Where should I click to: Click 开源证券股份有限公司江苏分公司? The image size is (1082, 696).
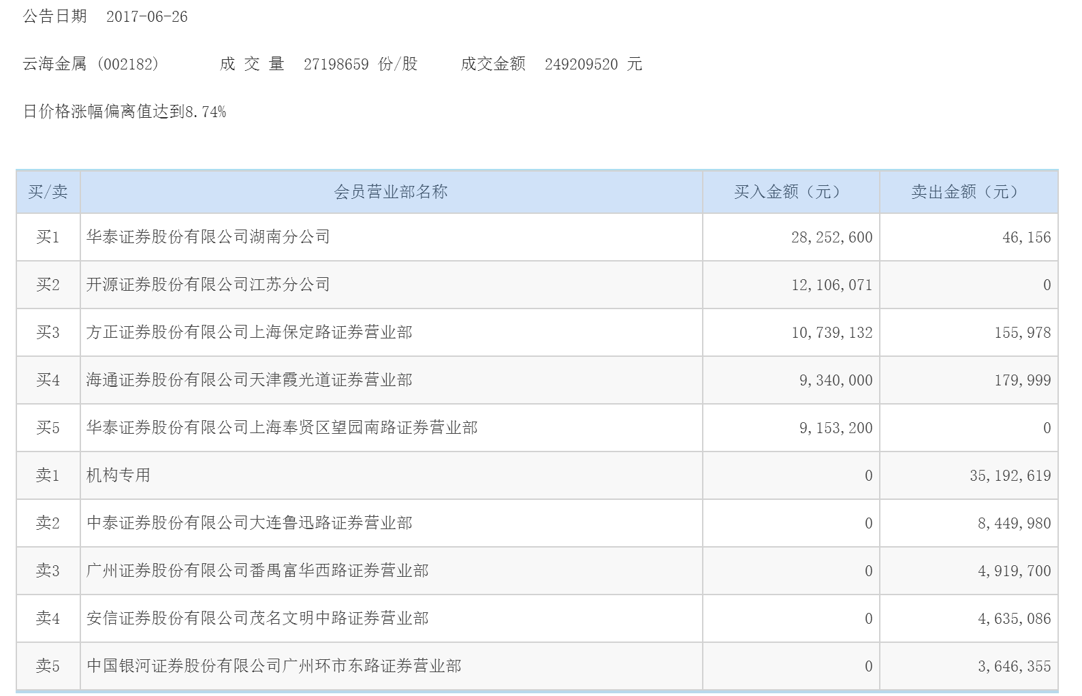208,285
